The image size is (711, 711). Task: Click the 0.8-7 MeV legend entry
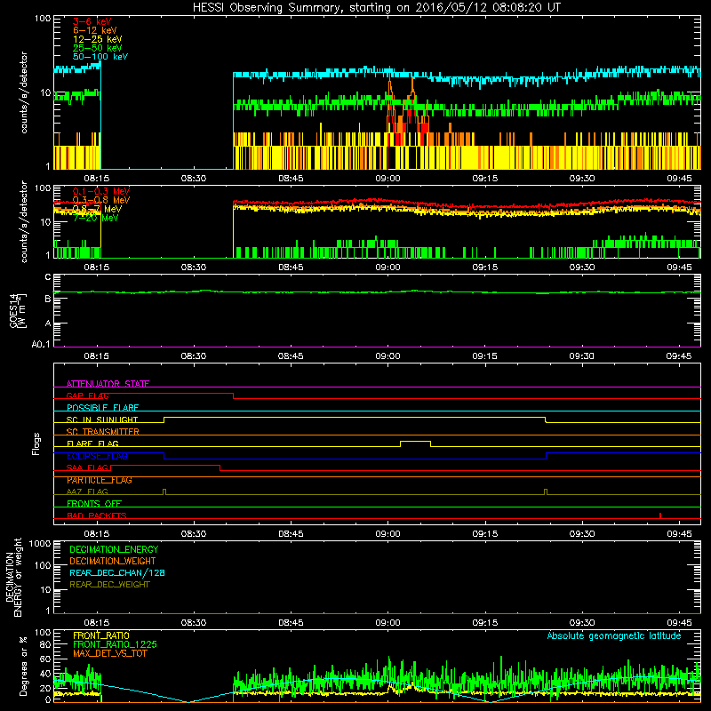97,209
